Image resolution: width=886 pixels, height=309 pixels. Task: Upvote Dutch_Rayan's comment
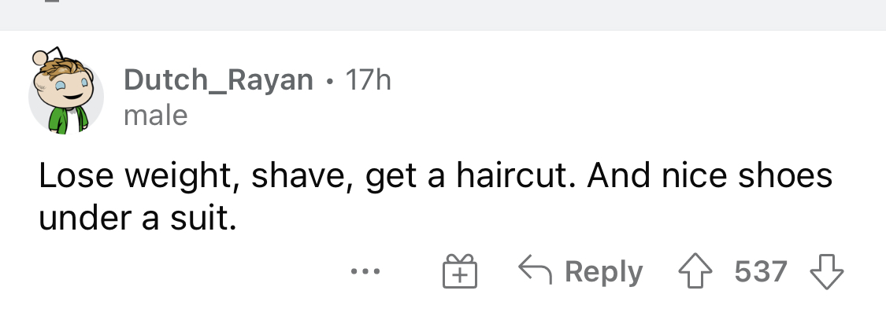click(695, 272)
